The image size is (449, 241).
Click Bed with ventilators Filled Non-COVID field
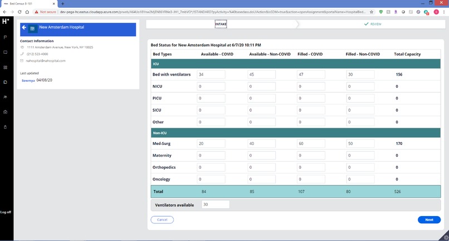360,74
